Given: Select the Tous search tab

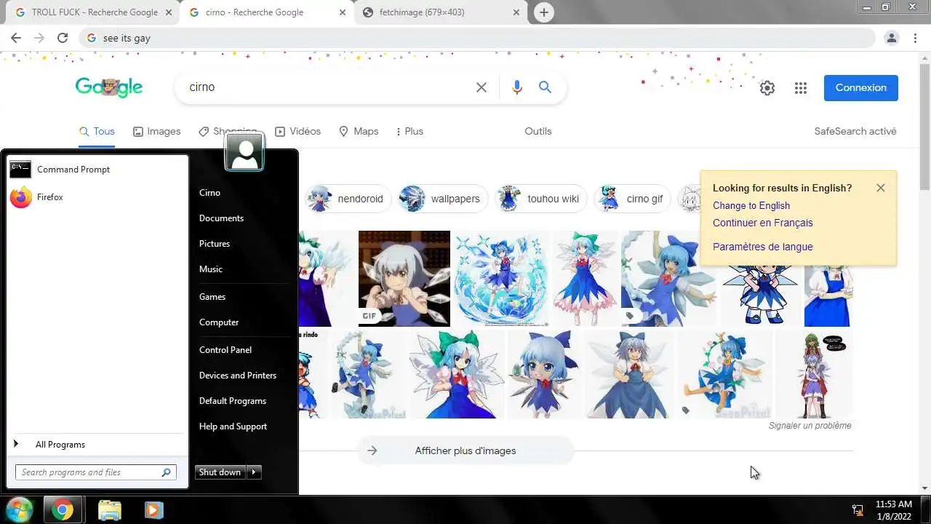Looking at the screenshot, I should (97, 132).
